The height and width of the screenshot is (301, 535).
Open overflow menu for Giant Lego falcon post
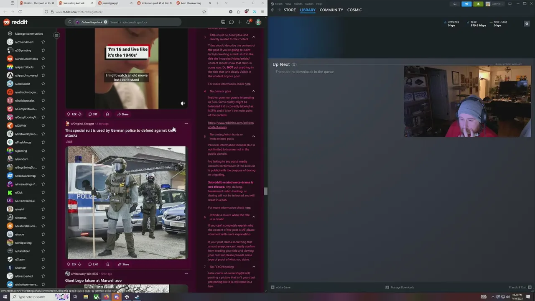pyautogui.click(x=186, y=274)
